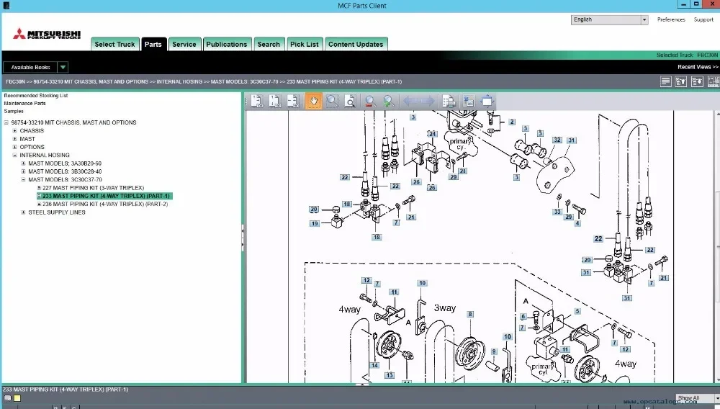Open Recent Views
The height and width of the screenshot is (409, 720).
coord(698,67)
